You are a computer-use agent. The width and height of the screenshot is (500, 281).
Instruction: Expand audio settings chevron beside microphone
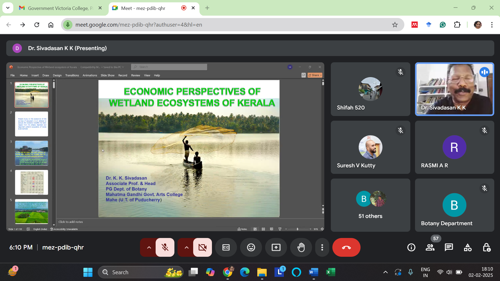tap(149, 247)
